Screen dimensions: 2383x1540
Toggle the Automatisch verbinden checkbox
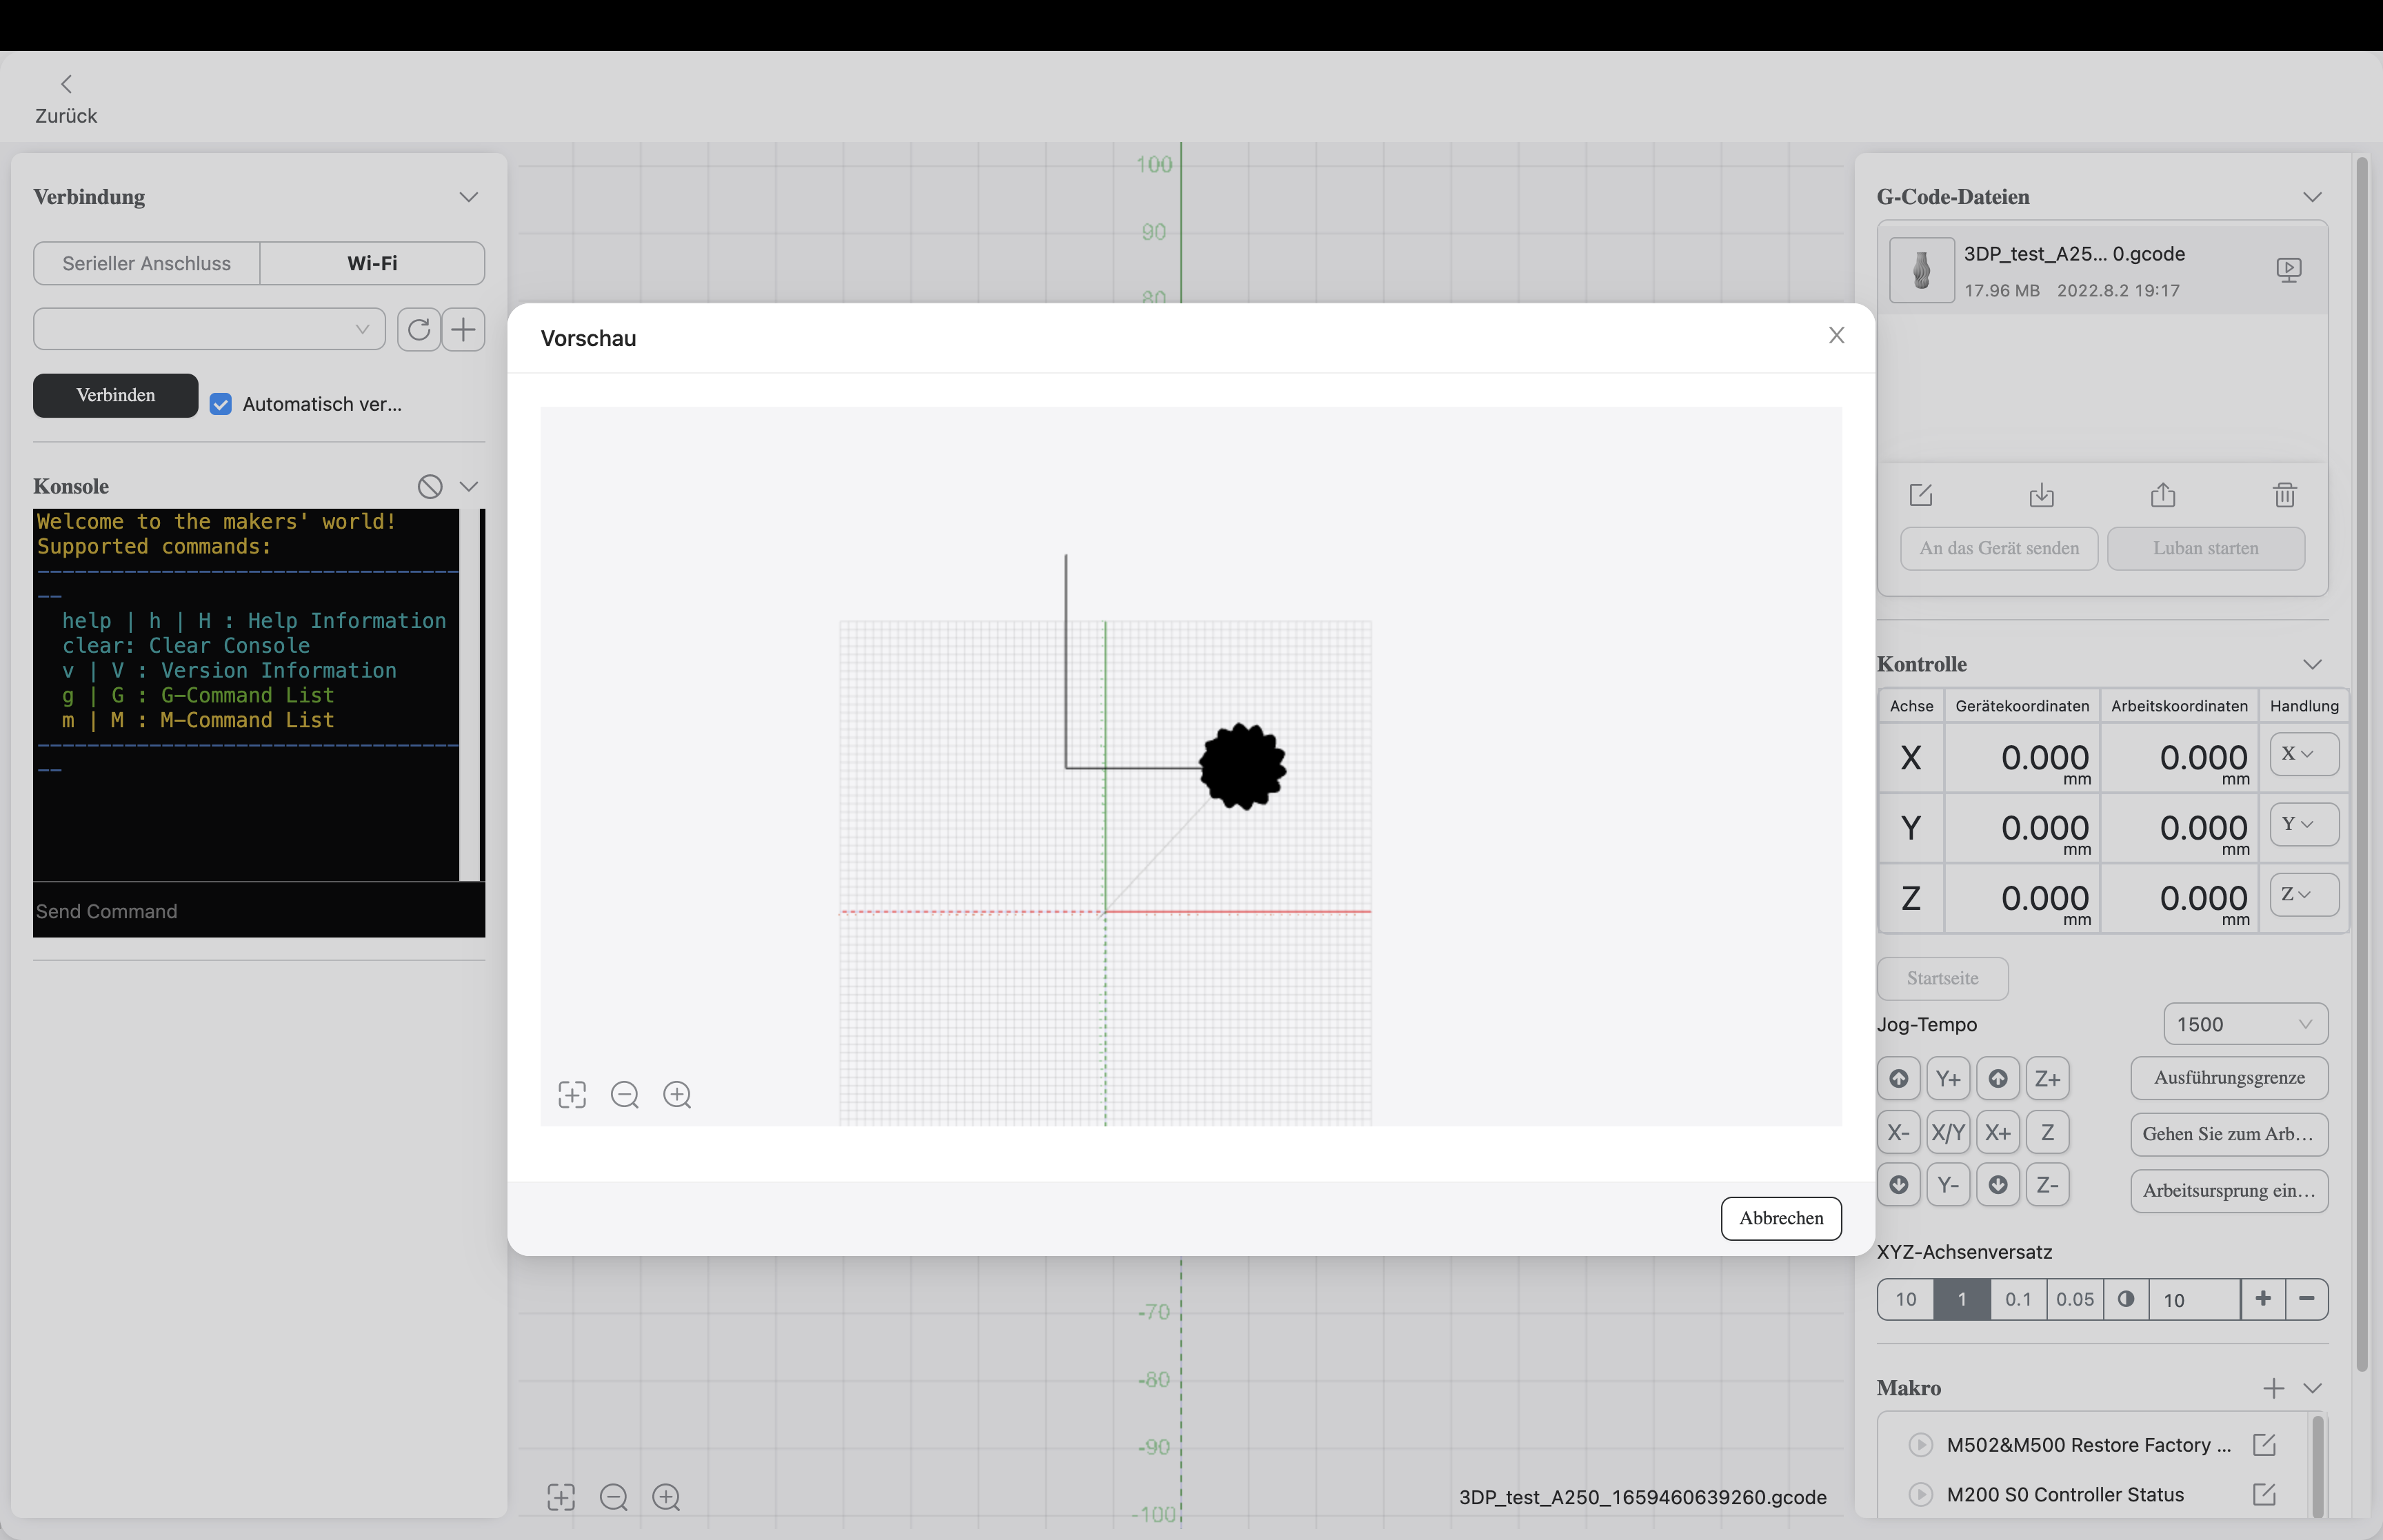click(x=221, y=404)
